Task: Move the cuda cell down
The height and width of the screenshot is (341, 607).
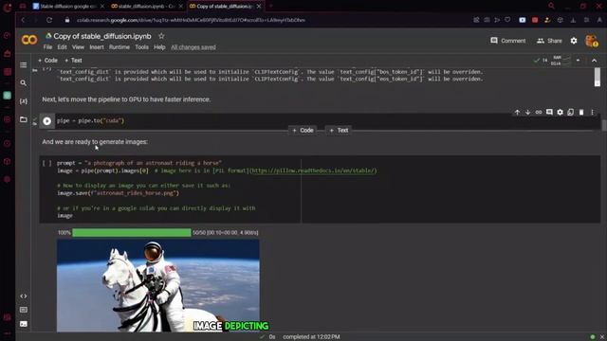Action: click(x=527, y=112)
